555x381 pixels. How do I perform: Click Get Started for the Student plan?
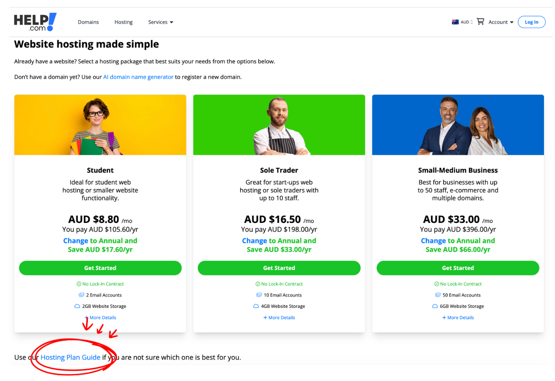100,268
